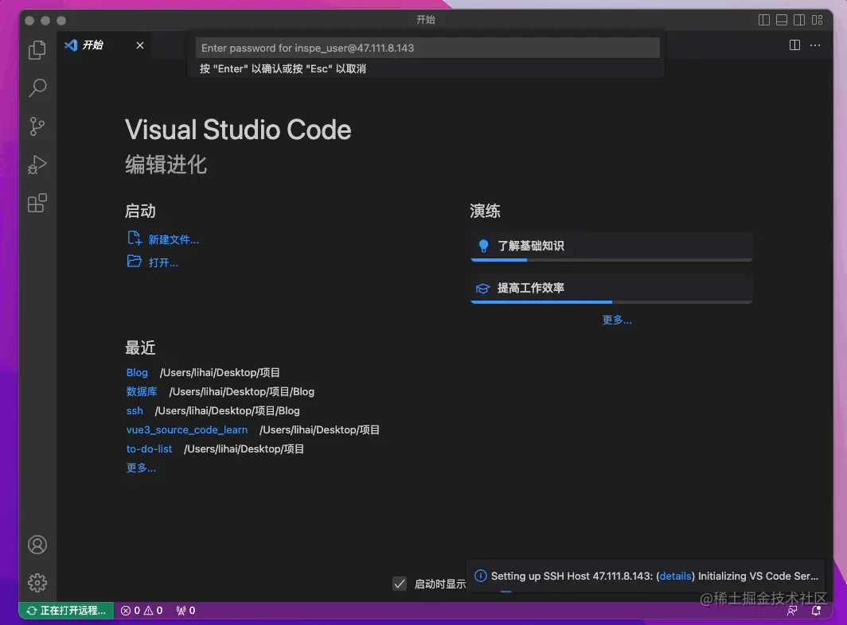Click the Accounts icon in activity bar
Viewport: 847px width, 625px height.
click(37, 545)
